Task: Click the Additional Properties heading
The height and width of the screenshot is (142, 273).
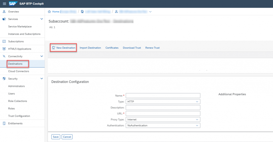Action: pyautogui.click(x=232, y=94)
